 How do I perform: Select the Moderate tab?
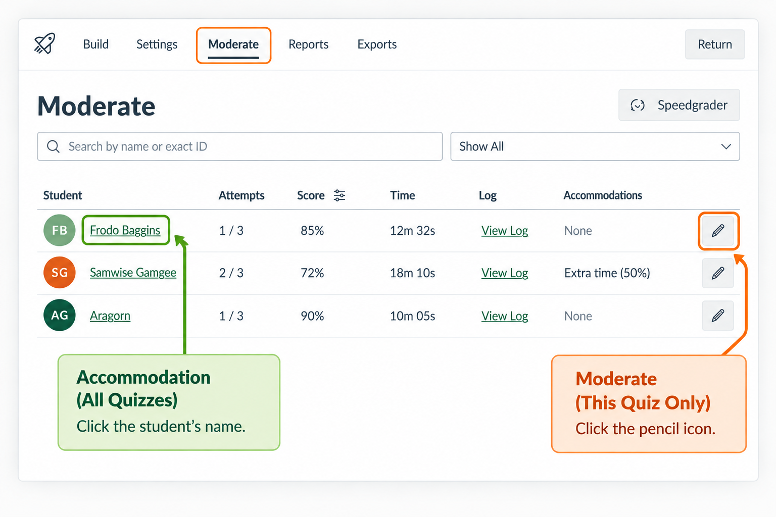pos(233,44)
